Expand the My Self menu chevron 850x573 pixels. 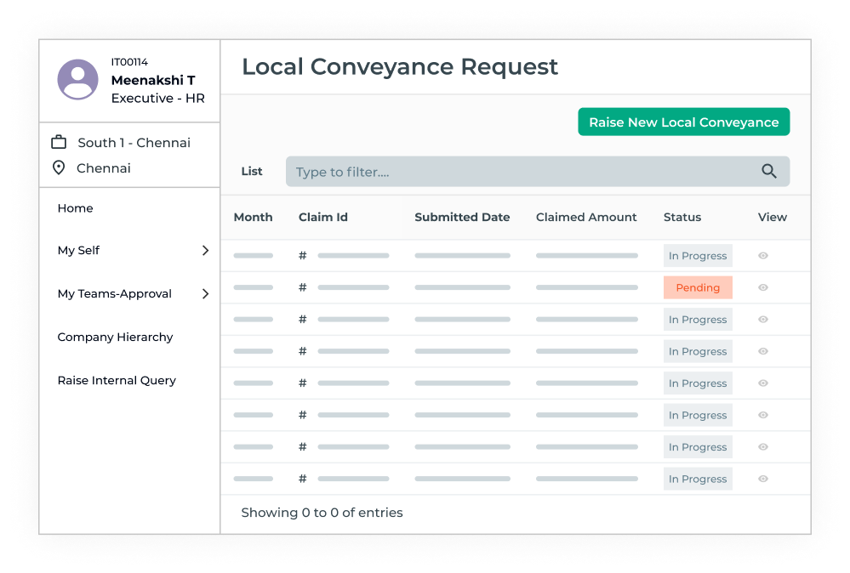(x=205, y=251)
